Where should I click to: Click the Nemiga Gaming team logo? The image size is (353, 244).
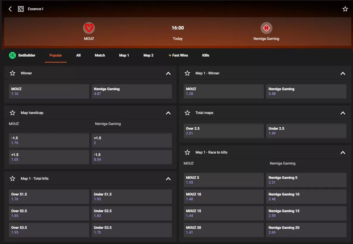point(266,28)
